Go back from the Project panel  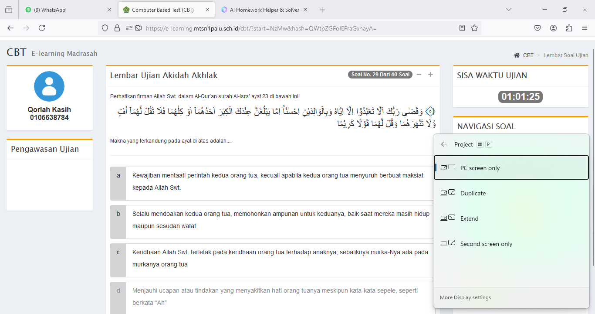click(444, 144)
